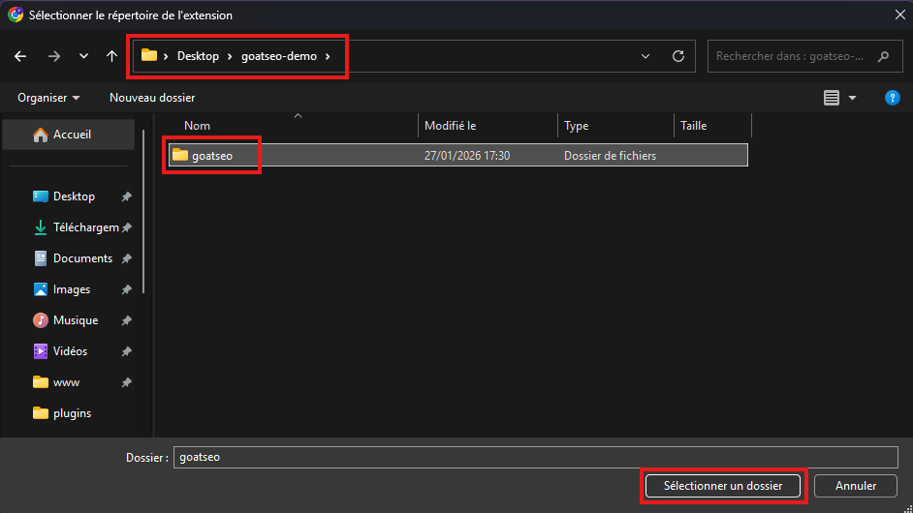The image size is (913, 513).
Task: Open the Musique folder in sidebar
Action: 75,320
